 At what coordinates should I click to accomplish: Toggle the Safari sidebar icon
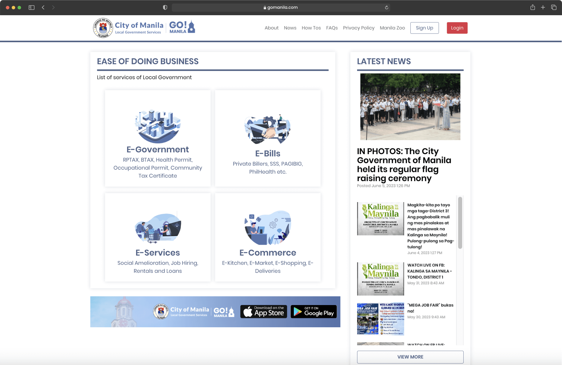pyautogui.click(x=32, y=8)
